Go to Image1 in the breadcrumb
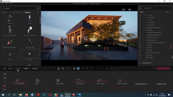The image size is (173, 97). 26,68
